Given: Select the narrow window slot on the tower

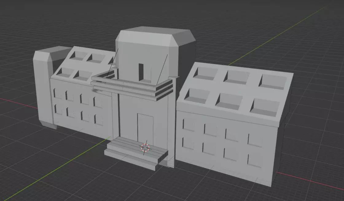Looking at the screenshot, I should click(141, 72).
